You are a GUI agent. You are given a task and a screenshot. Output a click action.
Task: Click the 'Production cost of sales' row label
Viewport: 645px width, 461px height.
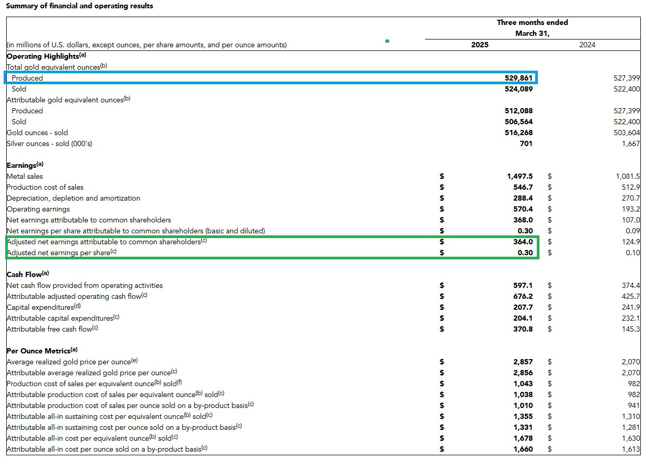(45, 187)
